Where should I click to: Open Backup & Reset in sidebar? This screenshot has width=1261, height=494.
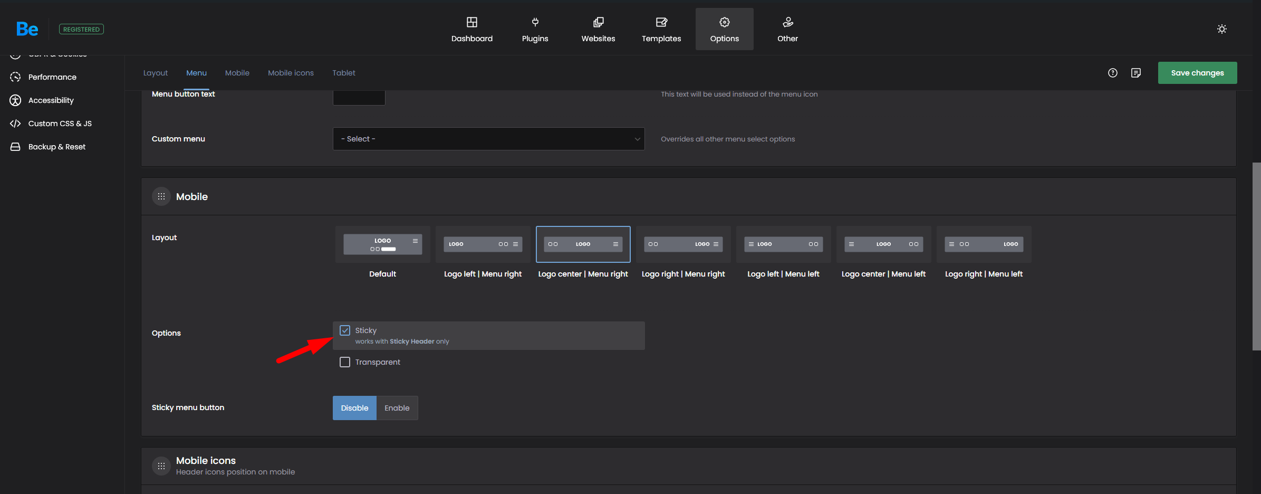57,147
